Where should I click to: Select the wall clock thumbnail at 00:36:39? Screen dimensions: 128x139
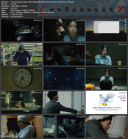coord(22,78)
